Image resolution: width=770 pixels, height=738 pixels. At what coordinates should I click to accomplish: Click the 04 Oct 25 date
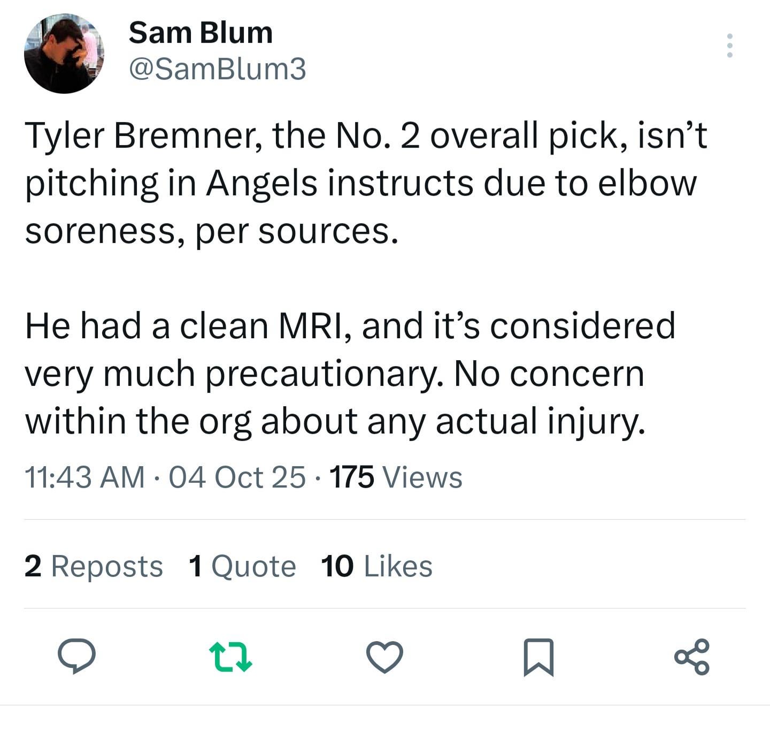point(237,477)
